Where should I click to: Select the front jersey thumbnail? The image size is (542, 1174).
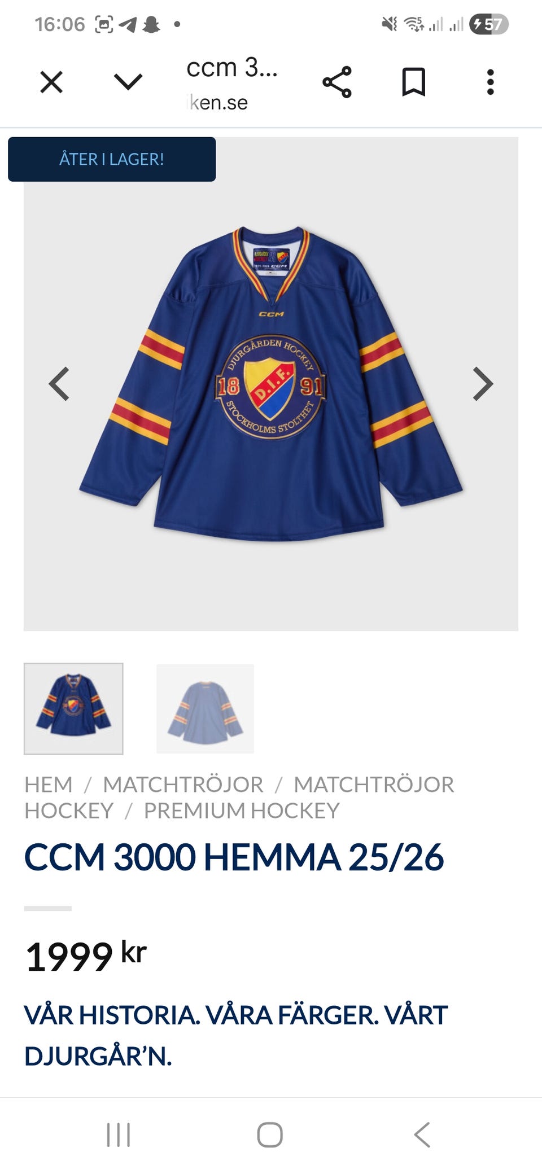click(73, 708)
